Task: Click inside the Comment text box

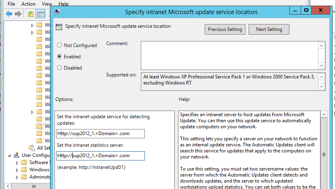Action: (230, 55)
